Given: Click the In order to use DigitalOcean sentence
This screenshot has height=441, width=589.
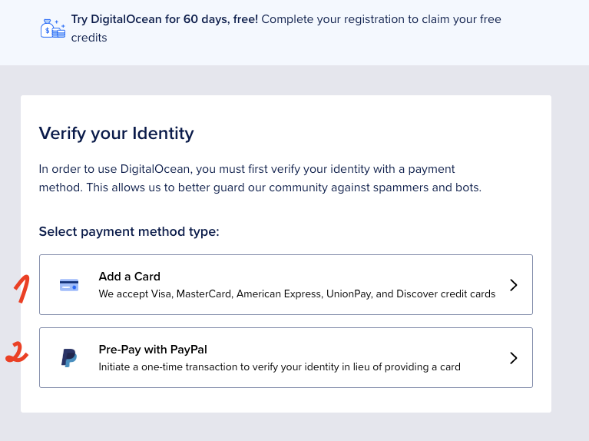Looking at the screenshot, I should pyautogui.click(x=247, y=169).
